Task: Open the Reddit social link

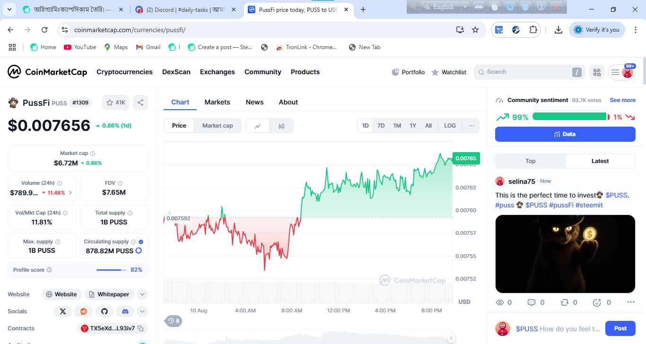Action: pyautogui.click(x=84, y=311)
